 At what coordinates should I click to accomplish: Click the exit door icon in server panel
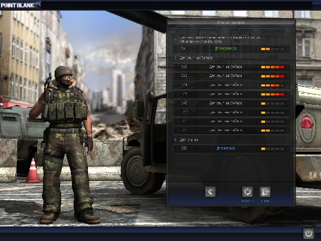click(x=265, y=192)
